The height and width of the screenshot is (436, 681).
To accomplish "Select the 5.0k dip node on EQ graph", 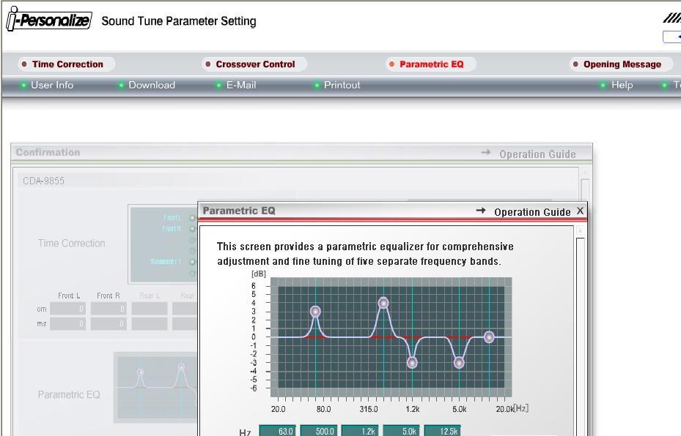I will [x=459, y=362].
